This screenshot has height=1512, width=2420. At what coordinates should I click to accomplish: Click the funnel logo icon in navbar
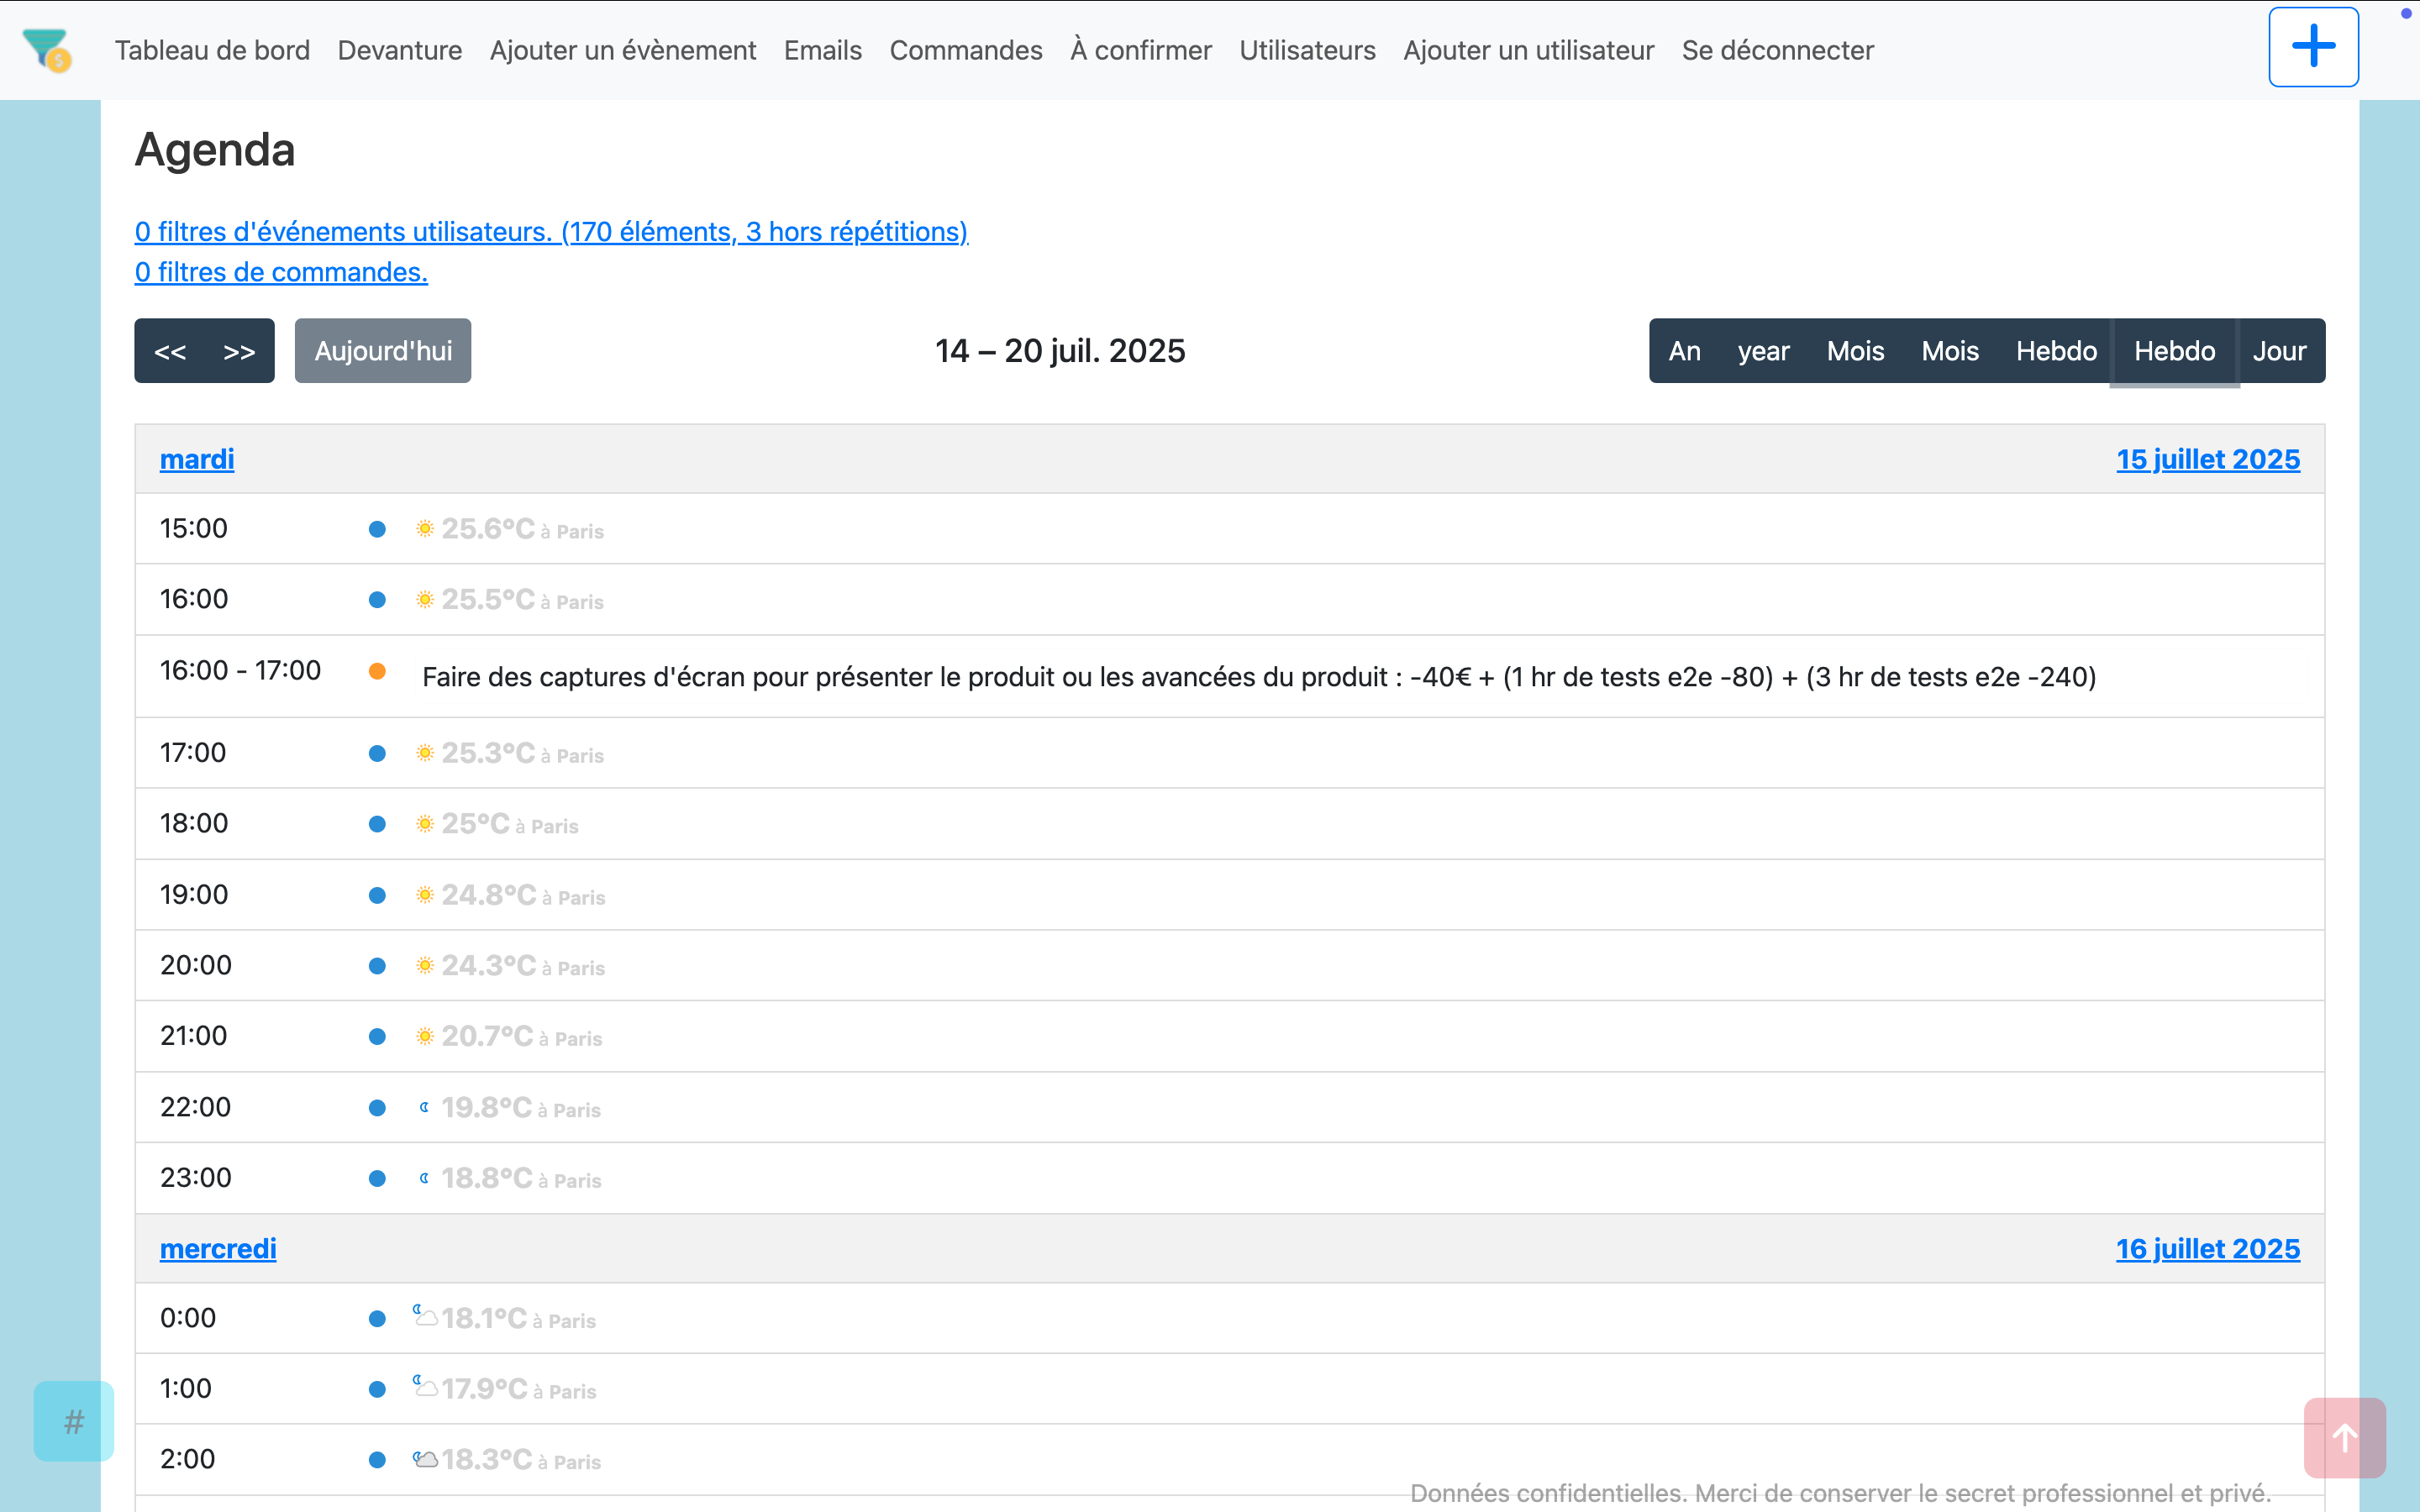46,49
